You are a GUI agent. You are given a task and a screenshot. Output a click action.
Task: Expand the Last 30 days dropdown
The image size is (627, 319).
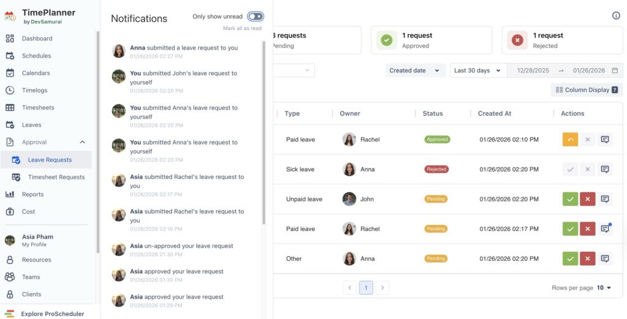478,70
